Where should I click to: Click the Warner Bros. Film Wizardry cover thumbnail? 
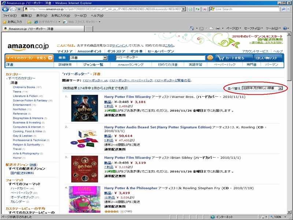tap(85, 108)
